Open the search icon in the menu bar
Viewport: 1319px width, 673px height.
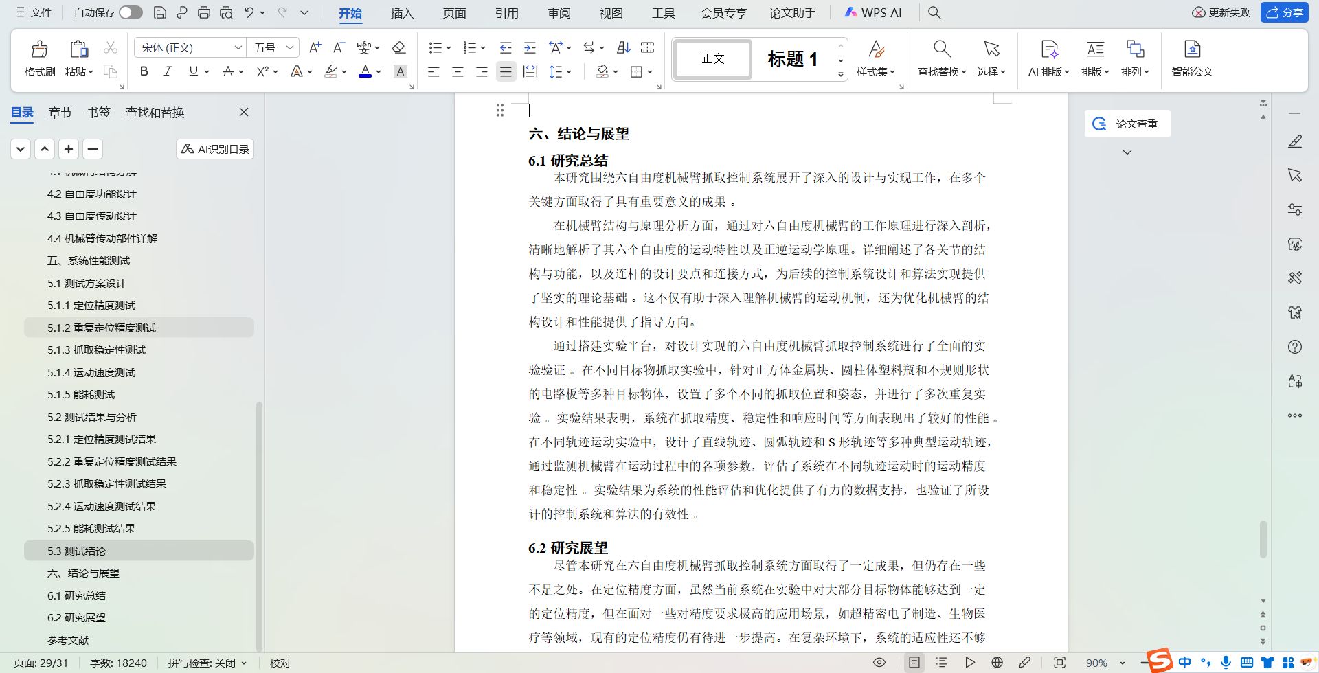934,12
